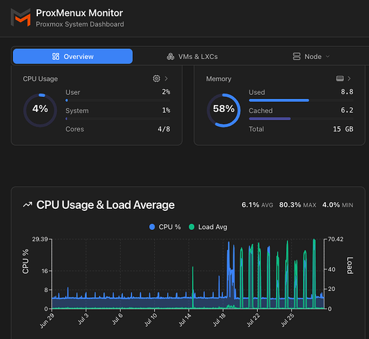
Task: Expand the Memory card chevron
Action: 349,79
